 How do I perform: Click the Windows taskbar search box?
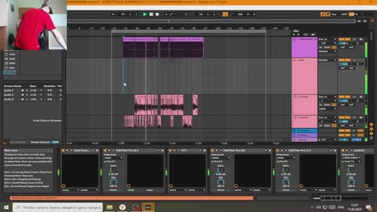coord(58,207)
